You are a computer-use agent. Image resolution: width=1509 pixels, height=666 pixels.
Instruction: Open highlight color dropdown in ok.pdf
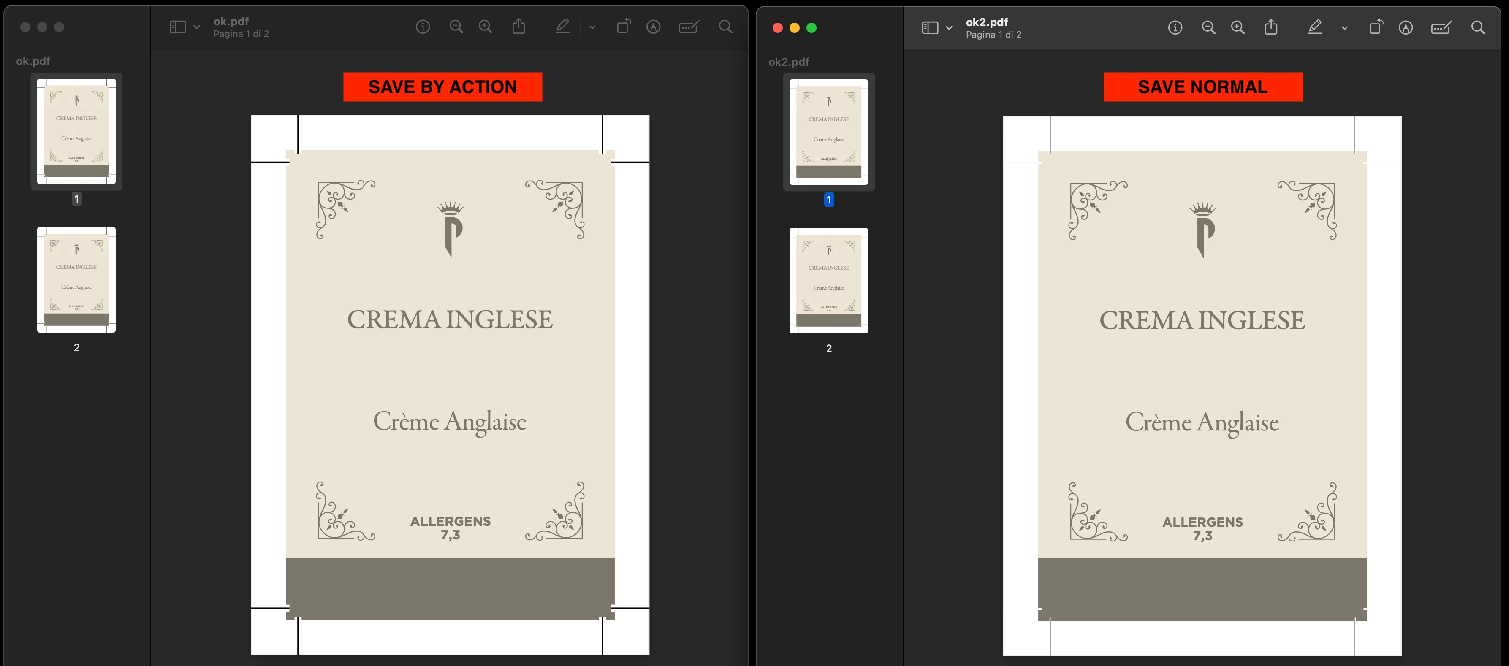pos(592,27)
